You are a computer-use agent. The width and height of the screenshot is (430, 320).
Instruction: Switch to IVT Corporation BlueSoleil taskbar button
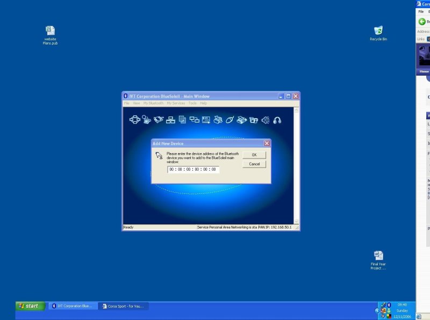(x=73, y=306)
